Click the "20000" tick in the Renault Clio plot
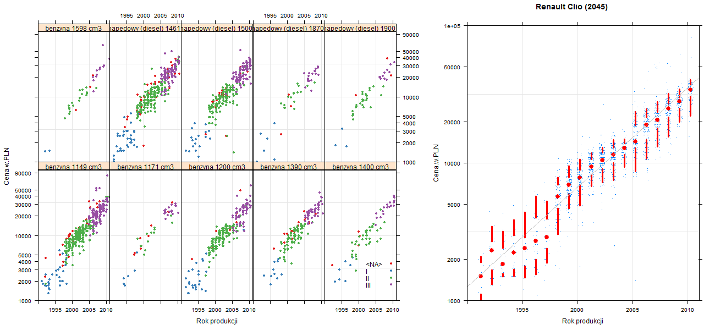This screenshot has width=715, height=330. tap(452, 122)
